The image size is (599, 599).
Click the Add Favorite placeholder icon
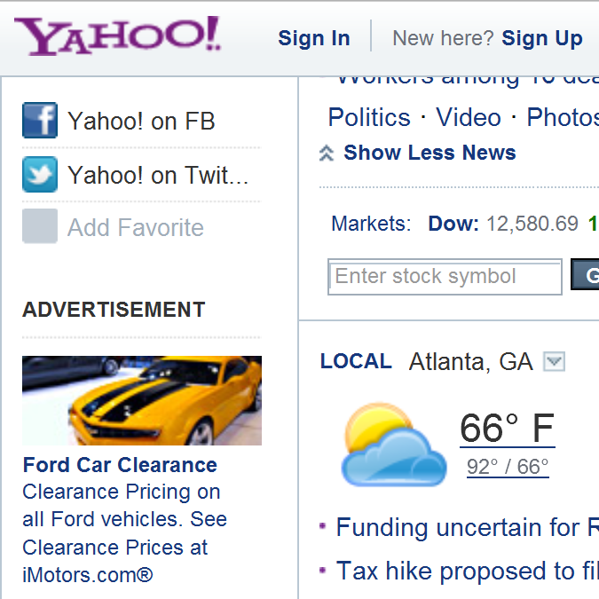tap(40, 227)
